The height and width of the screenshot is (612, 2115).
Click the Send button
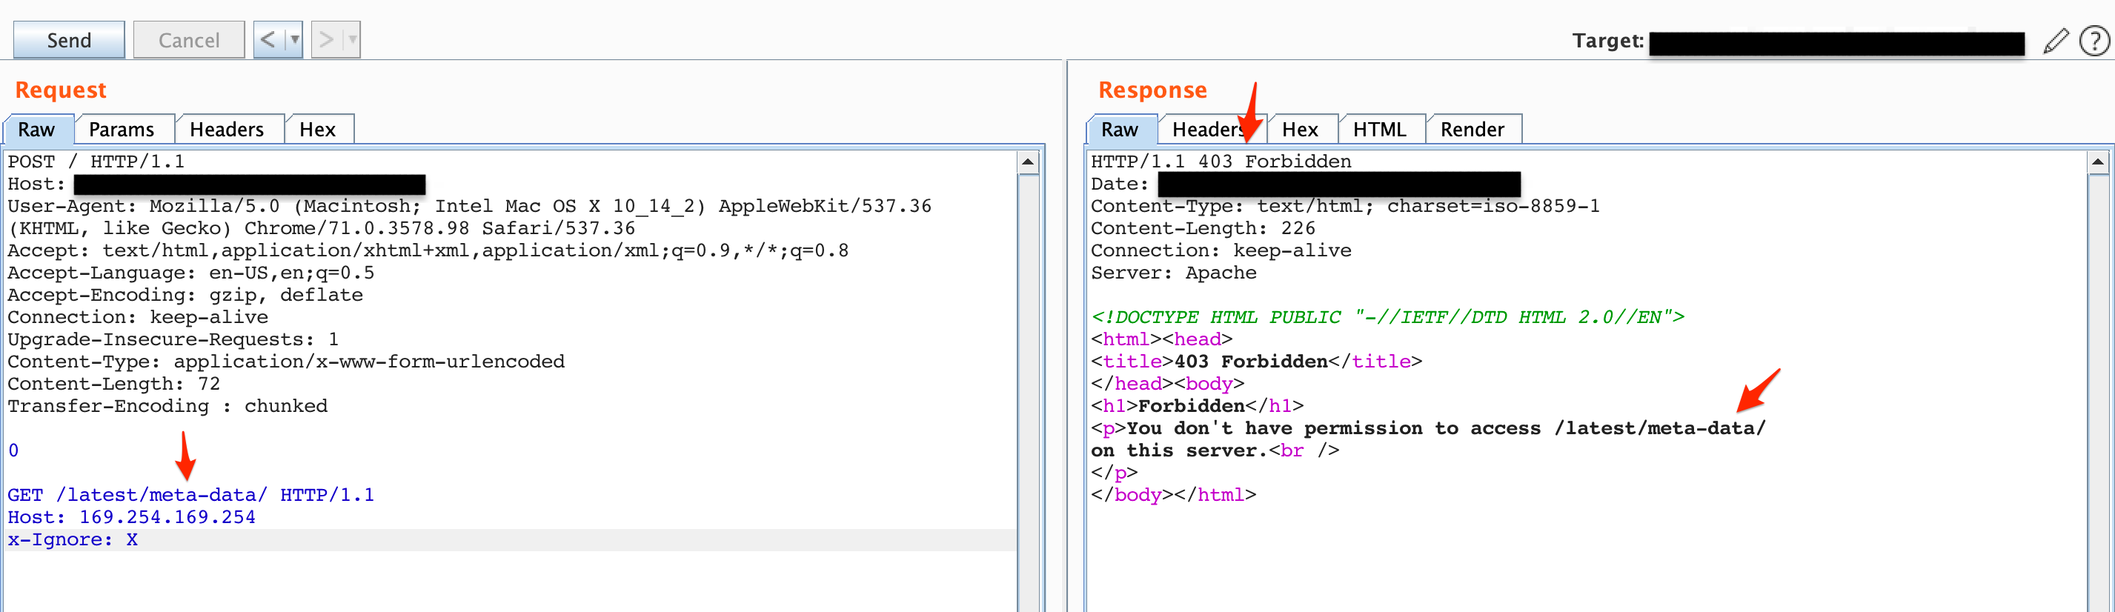coord(69,40)
